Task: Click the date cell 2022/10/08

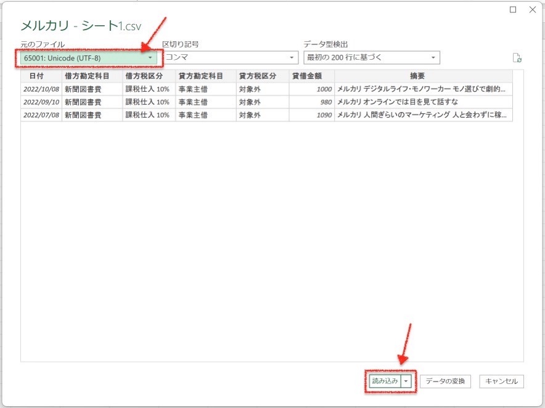Action: click(41, 89)
